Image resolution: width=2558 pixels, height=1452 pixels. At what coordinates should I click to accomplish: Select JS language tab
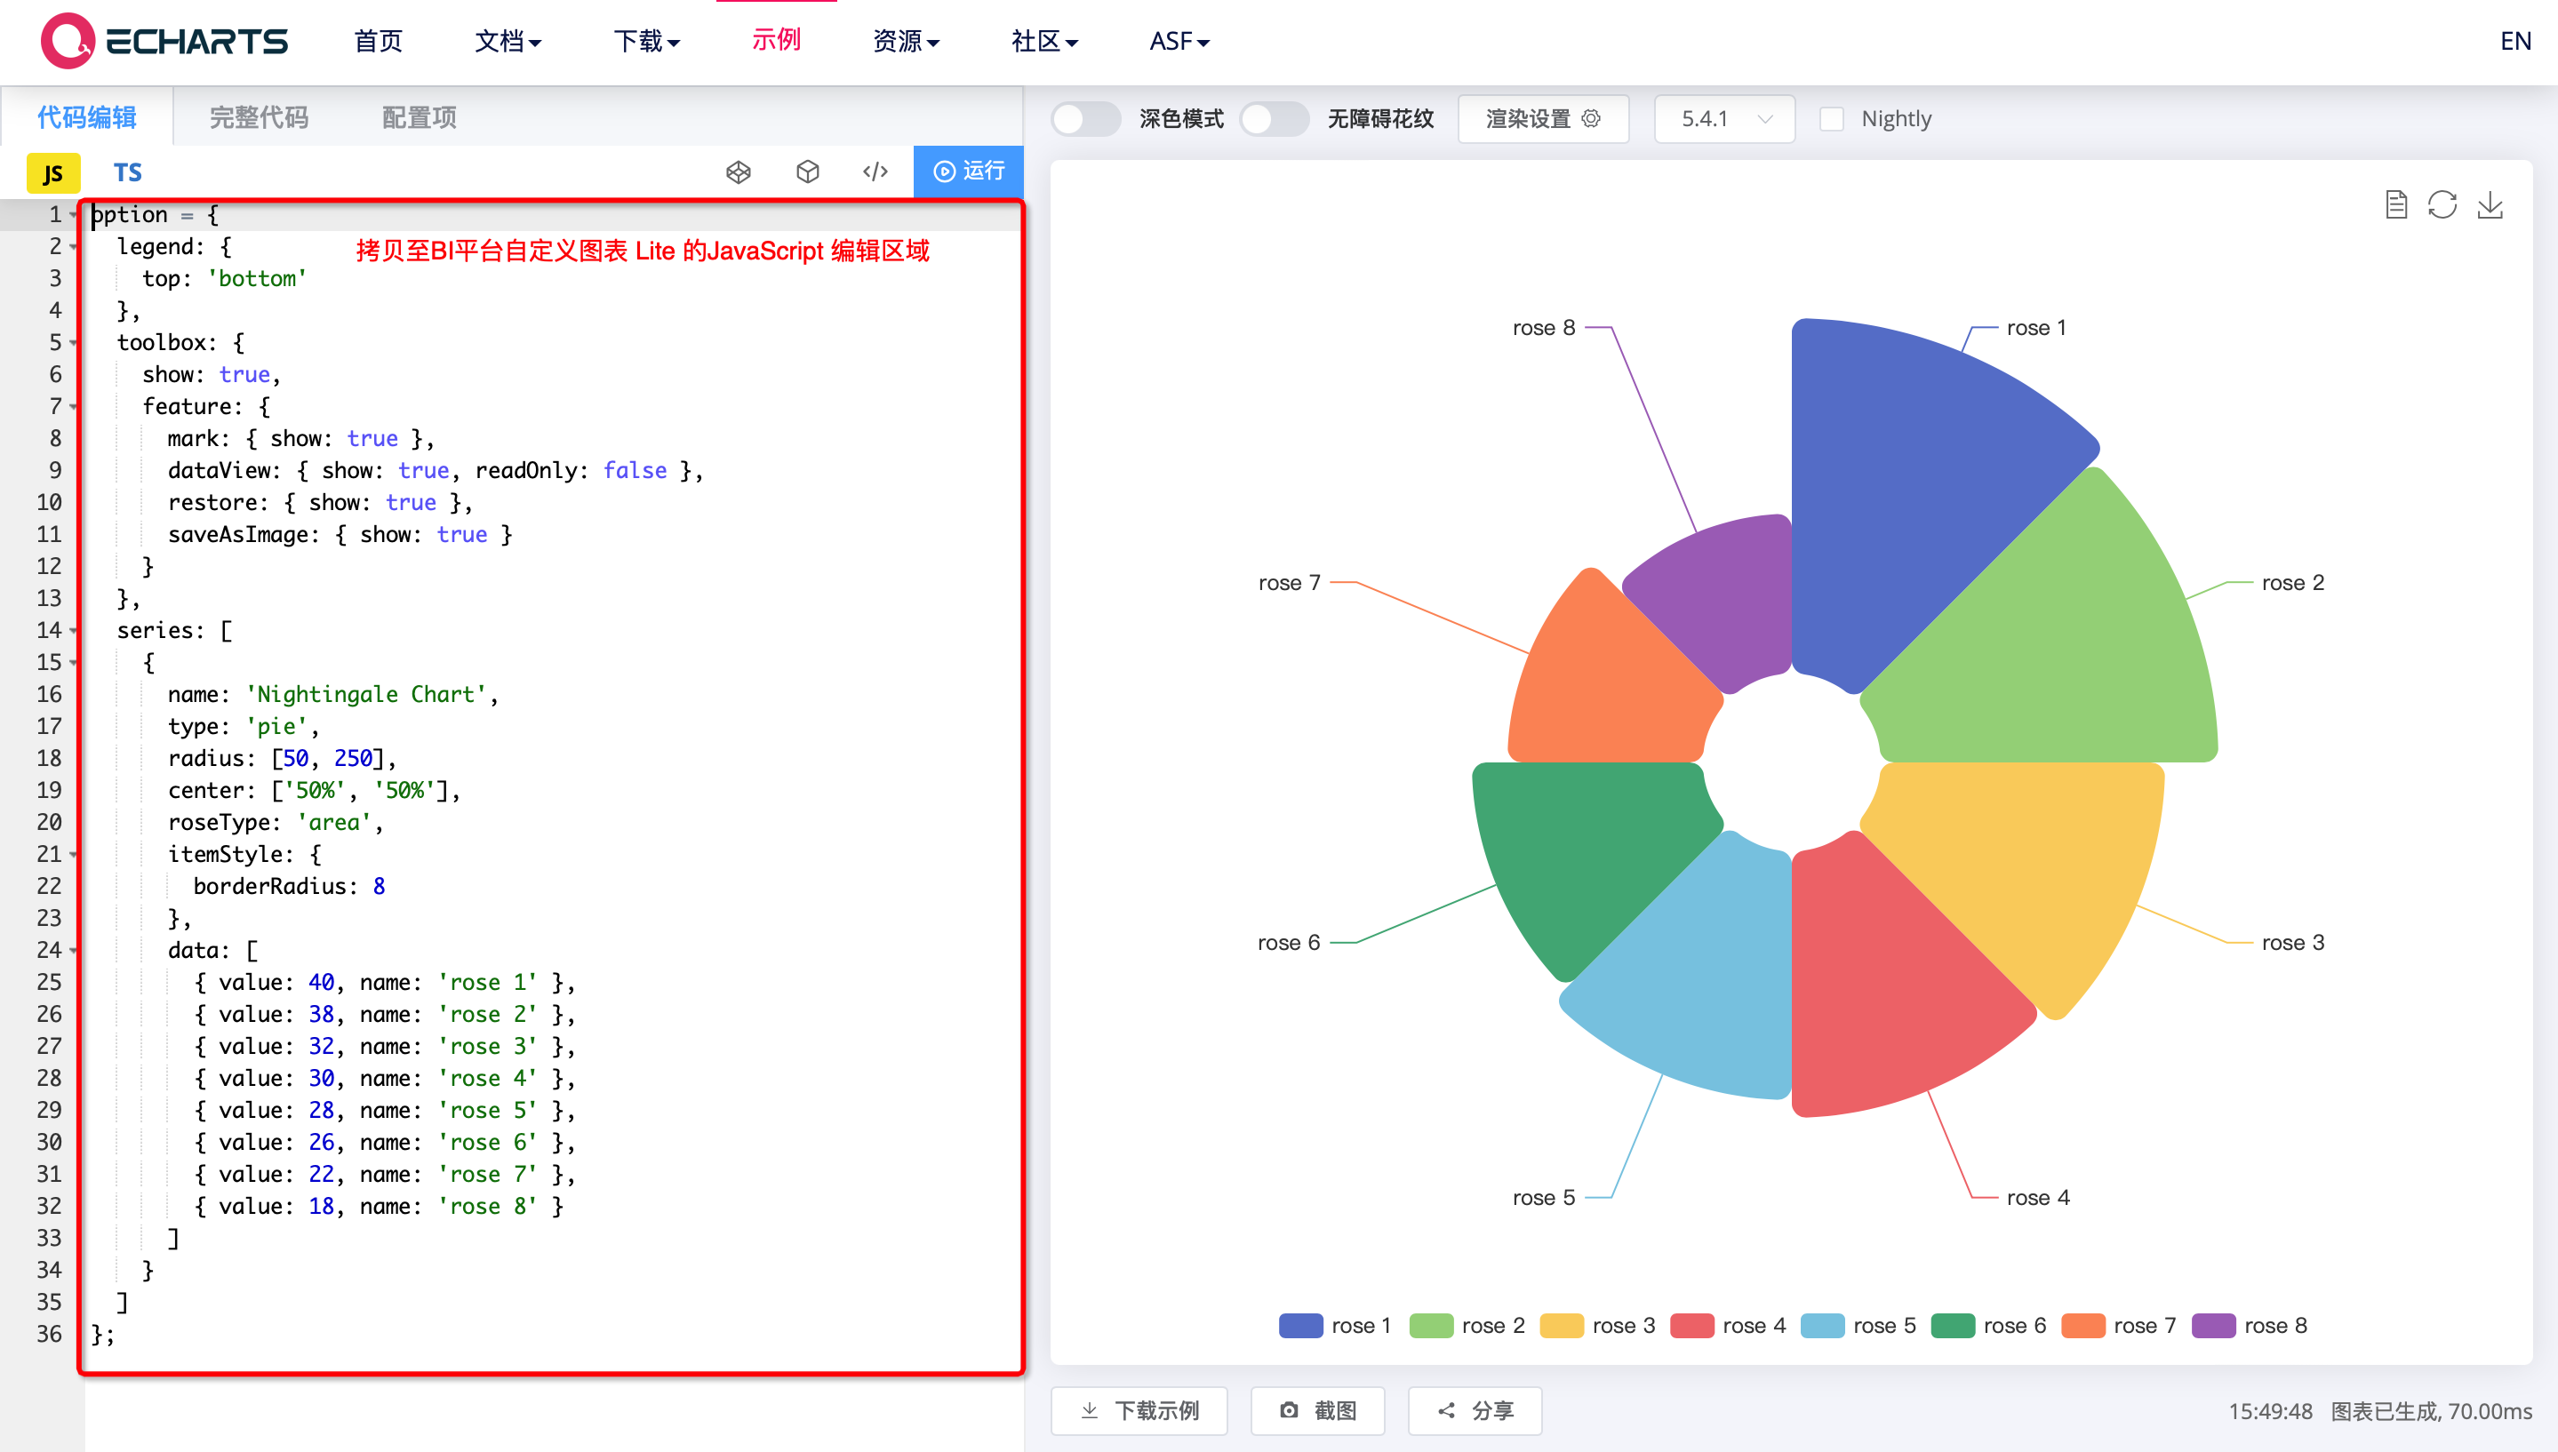(x=52, y=173)
